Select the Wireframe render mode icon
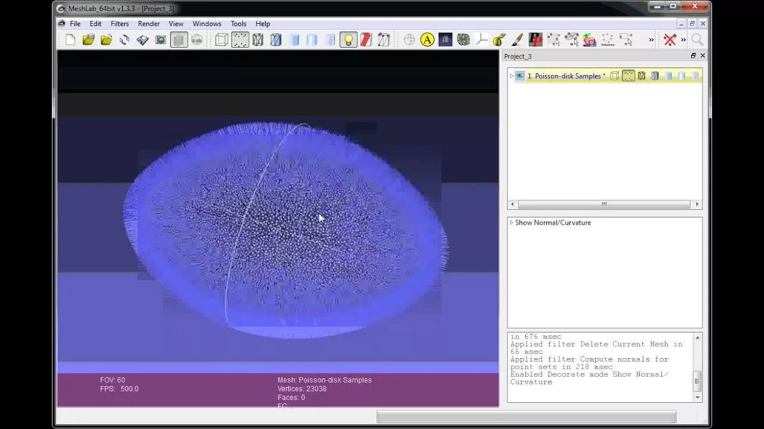Viewport: 764px width, 429px height. click(258, 39)
